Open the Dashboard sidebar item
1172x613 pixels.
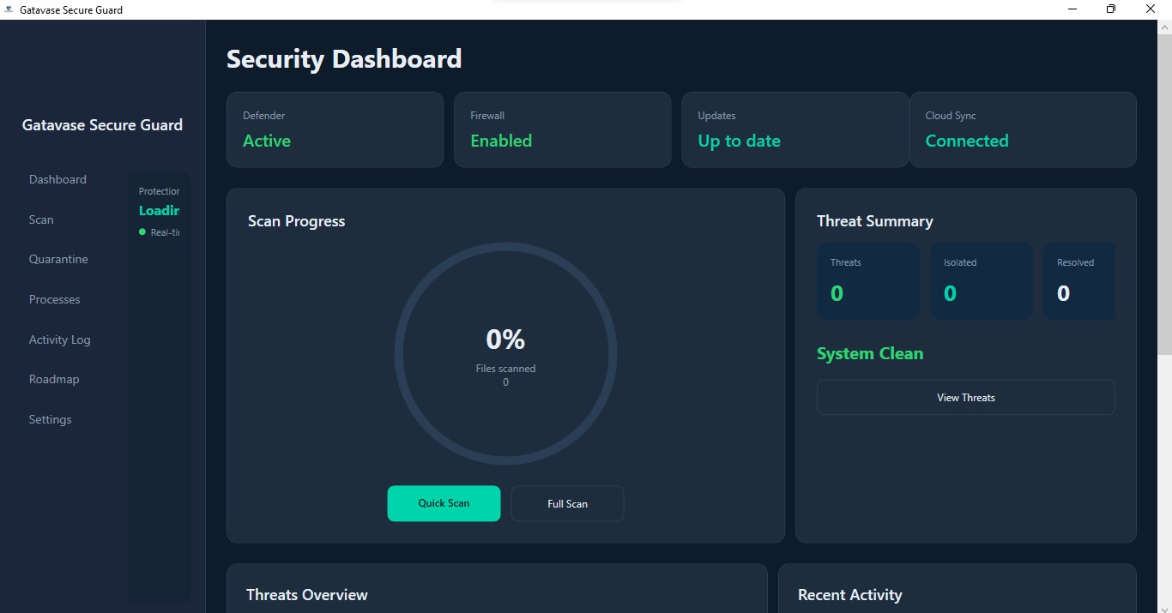coord(57,179)
